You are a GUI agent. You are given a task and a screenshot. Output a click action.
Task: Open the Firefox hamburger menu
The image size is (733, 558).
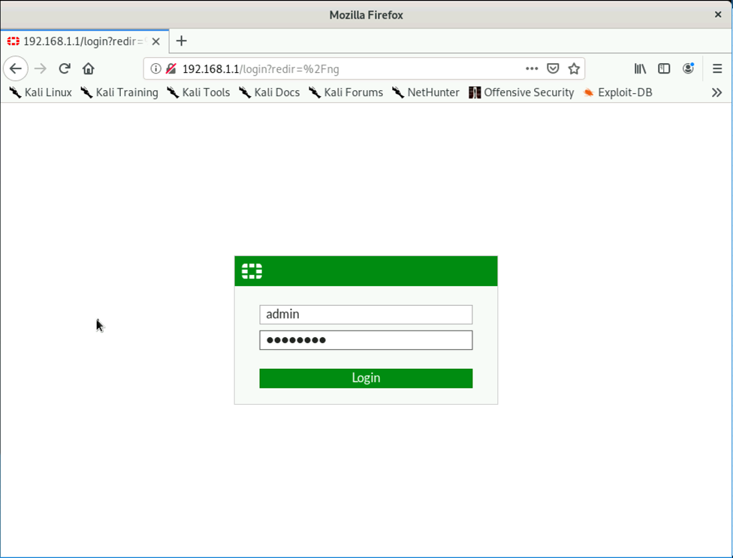click(x=717, y=68)
